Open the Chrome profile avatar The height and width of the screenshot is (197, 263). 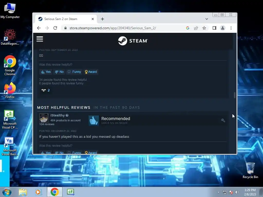[x=223, y=28]
